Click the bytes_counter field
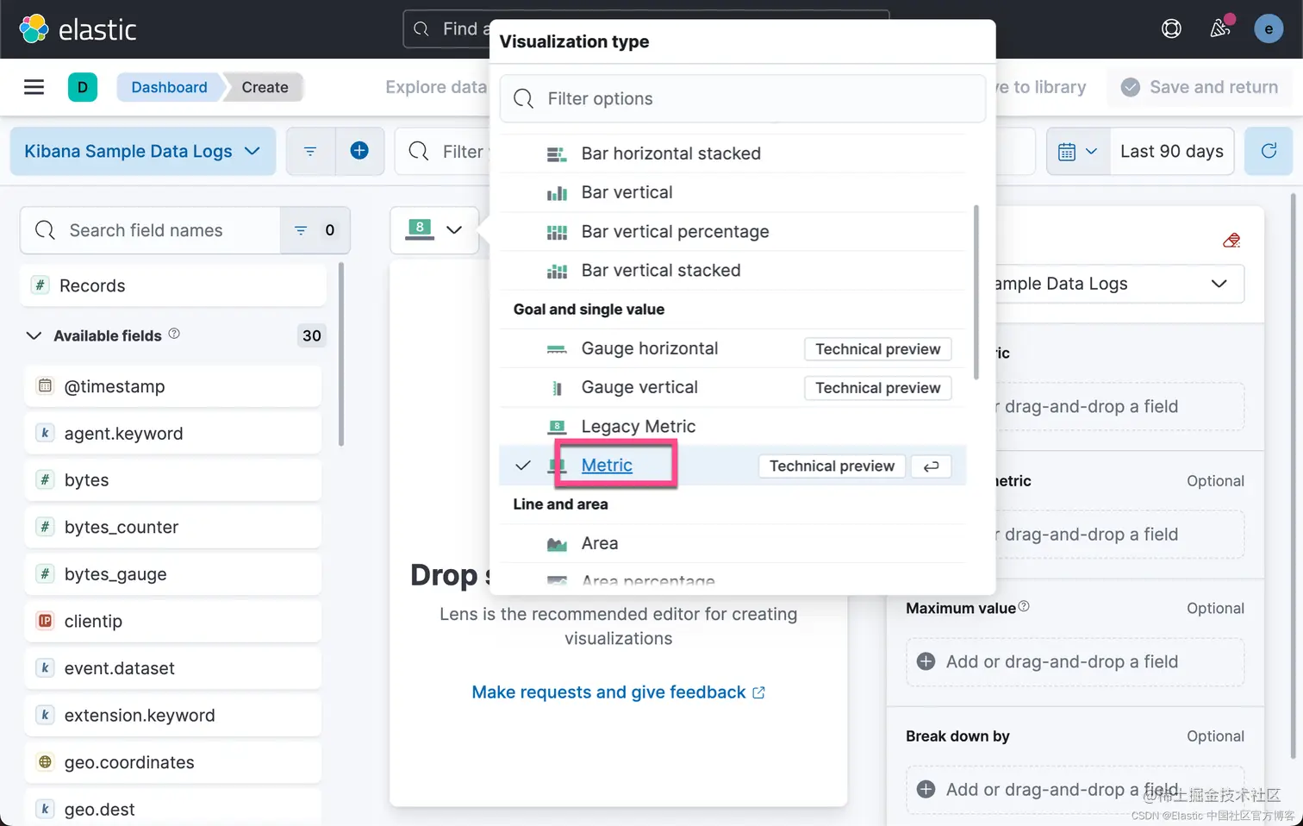1303x826 pixels. coord(173,527)
